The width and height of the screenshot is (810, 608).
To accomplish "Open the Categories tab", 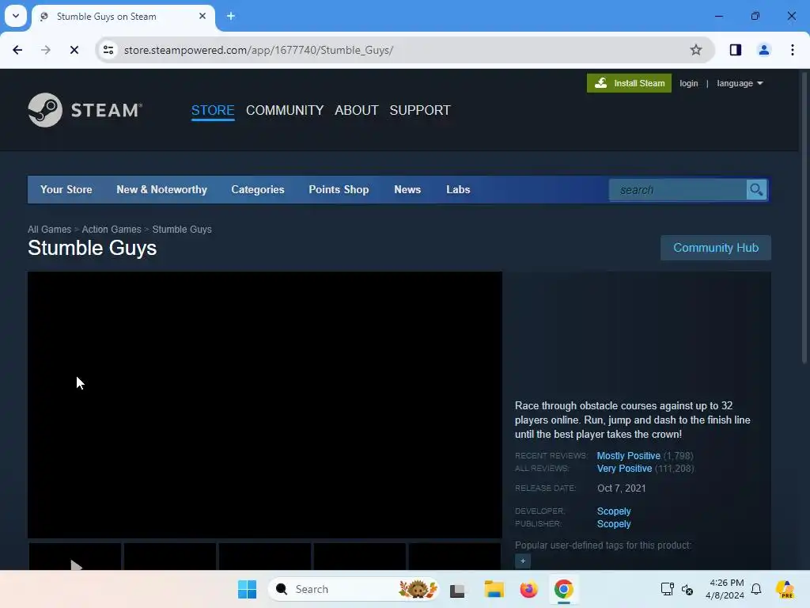I will [258, 190].
